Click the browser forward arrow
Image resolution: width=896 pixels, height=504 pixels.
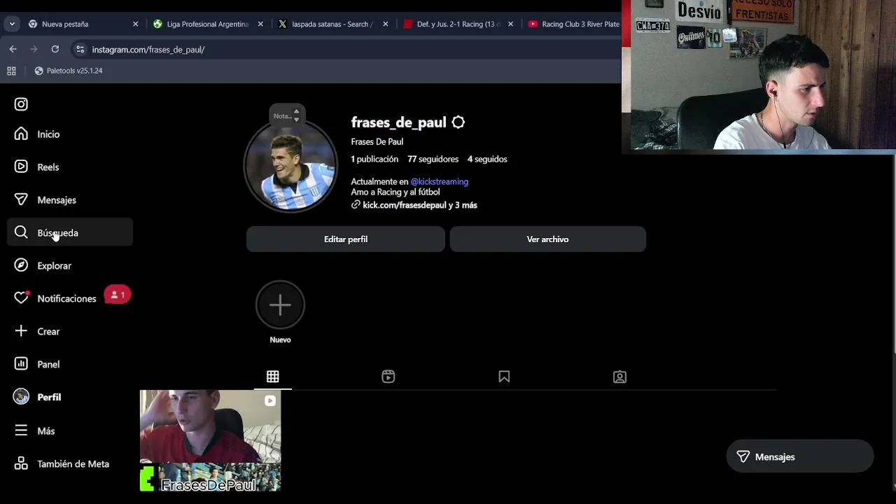34,49
